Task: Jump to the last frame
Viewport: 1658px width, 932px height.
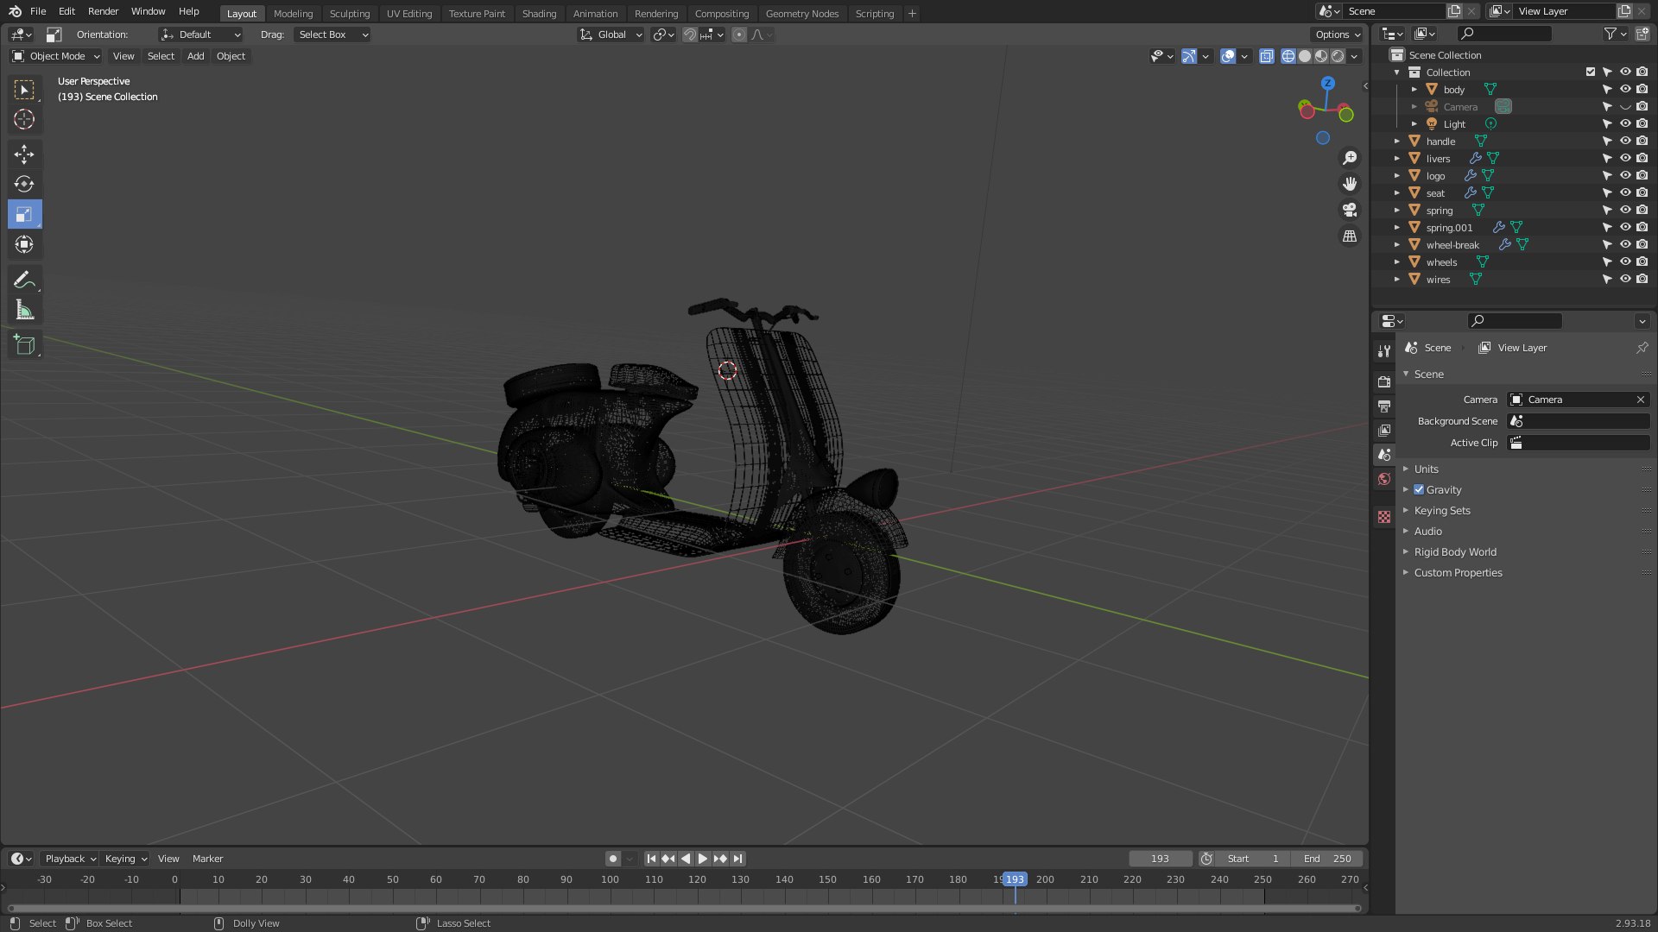Action: (x=737, y=859)
